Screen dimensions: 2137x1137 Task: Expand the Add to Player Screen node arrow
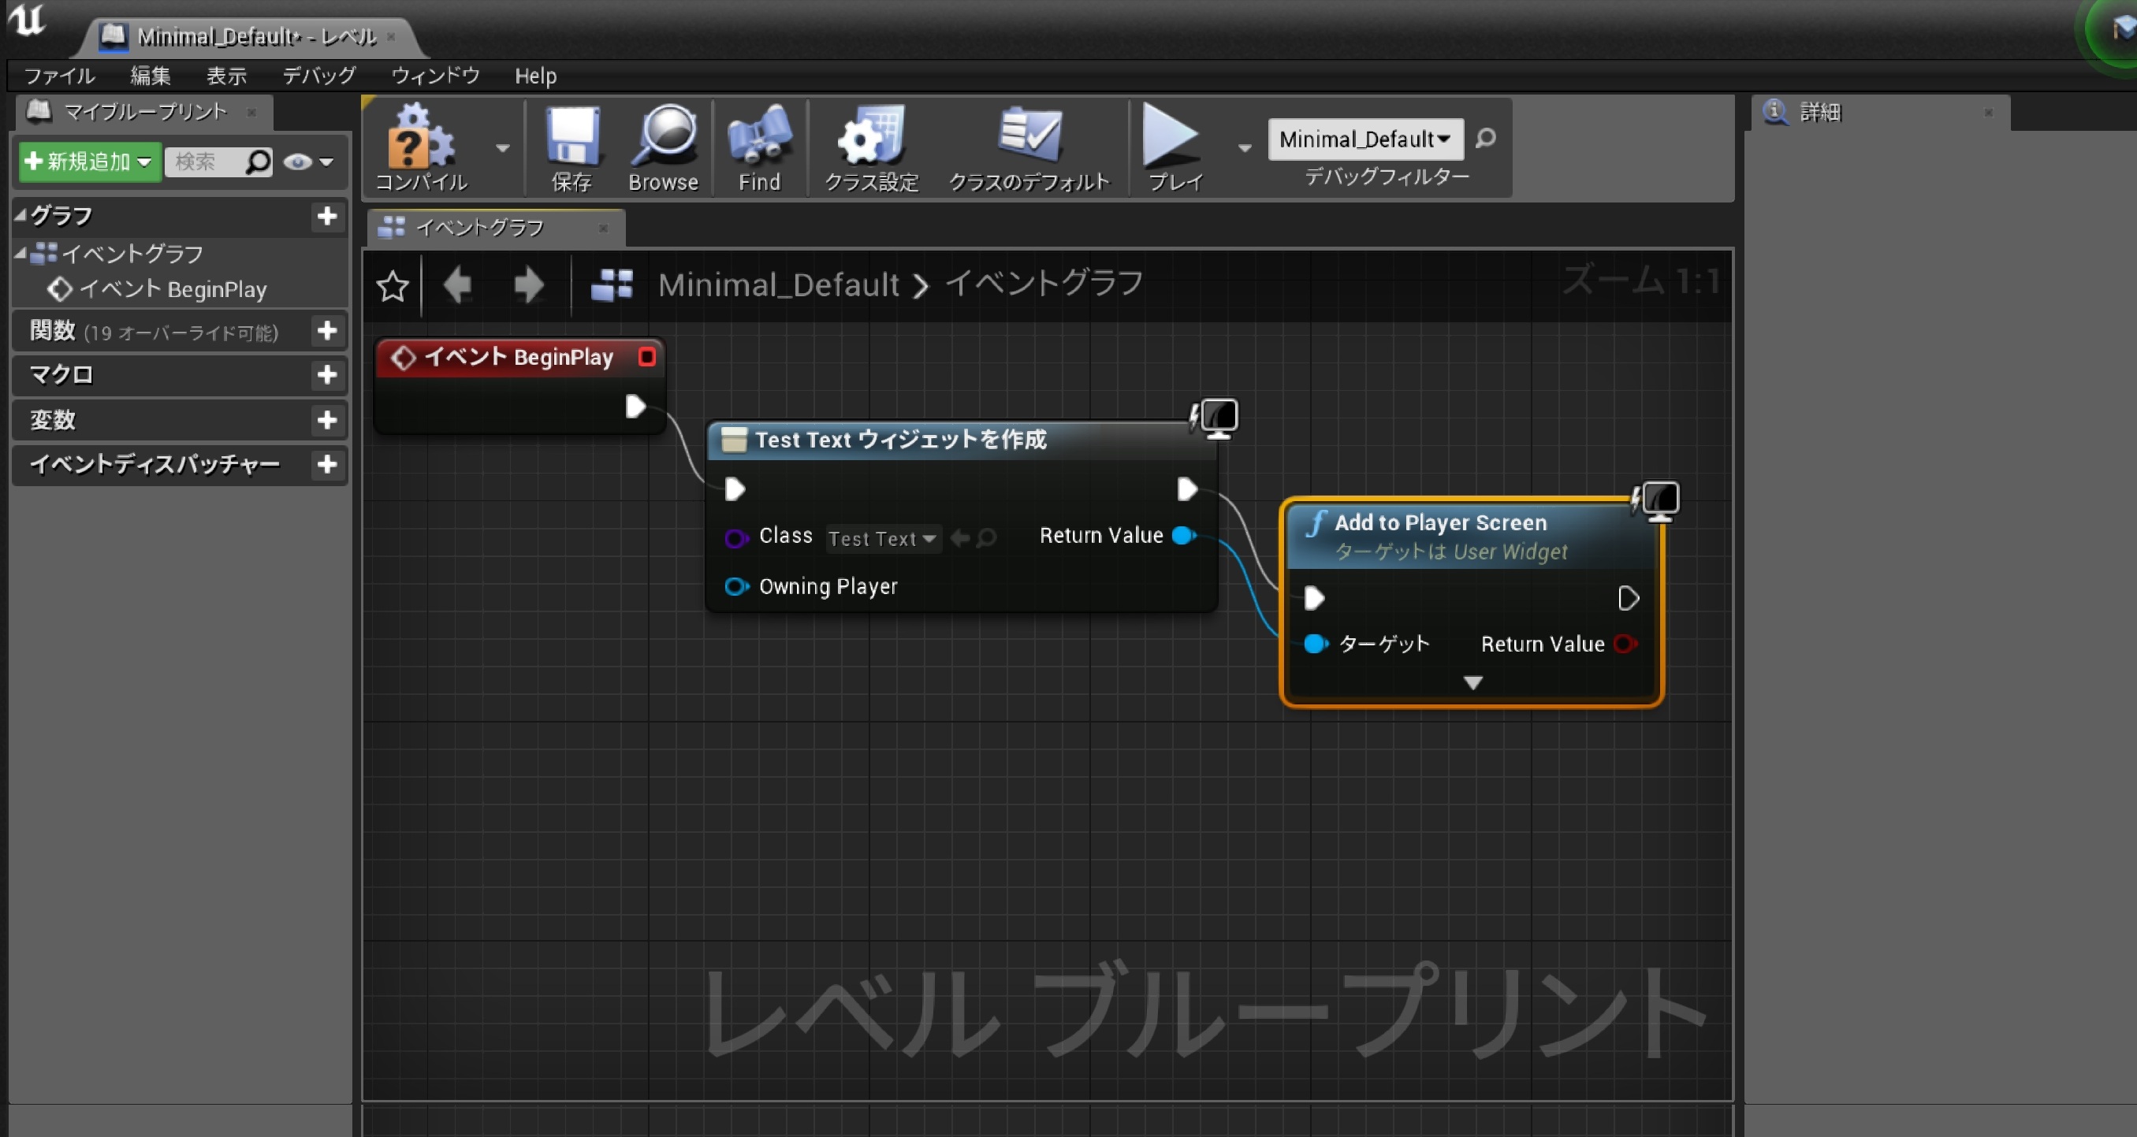pos(1472,682)
